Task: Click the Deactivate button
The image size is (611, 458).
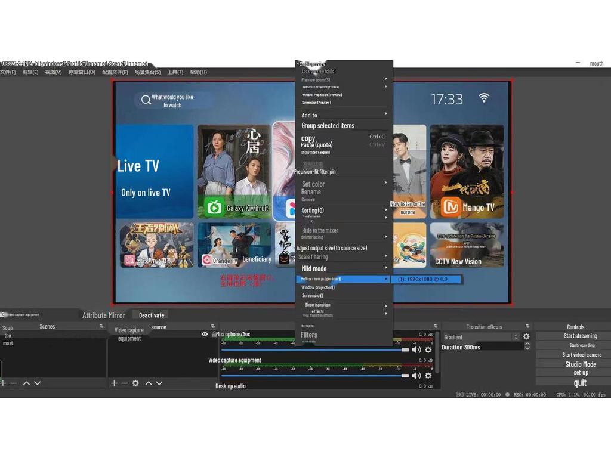Action: click(x=152, y=315)
